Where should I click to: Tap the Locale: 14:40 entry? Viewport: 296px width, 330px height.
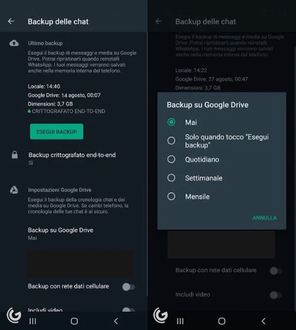pos(44,86)
